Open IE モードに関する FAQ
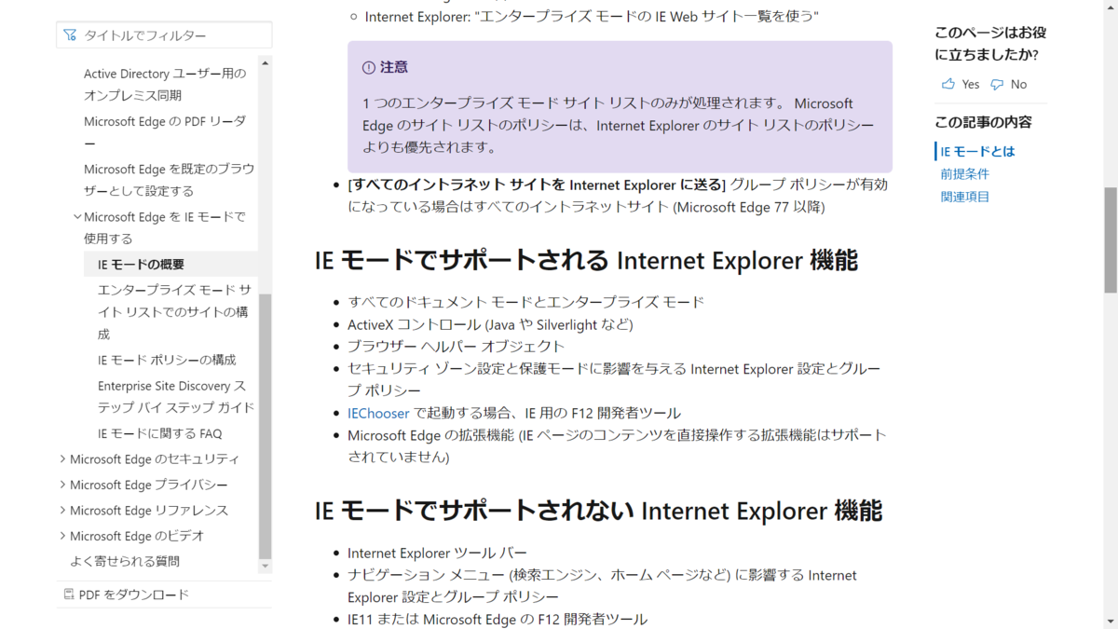Screen dimensions: 1118x629 click(159, 433)
